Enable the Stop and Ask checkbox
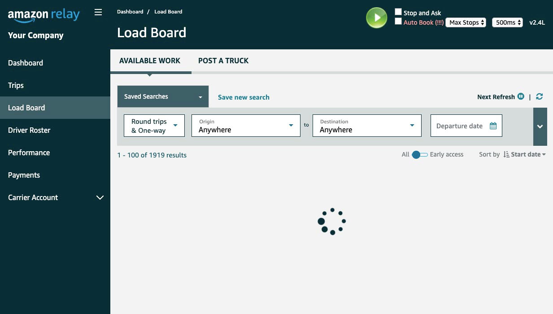 pyautogui.click(x=398, y=12)
